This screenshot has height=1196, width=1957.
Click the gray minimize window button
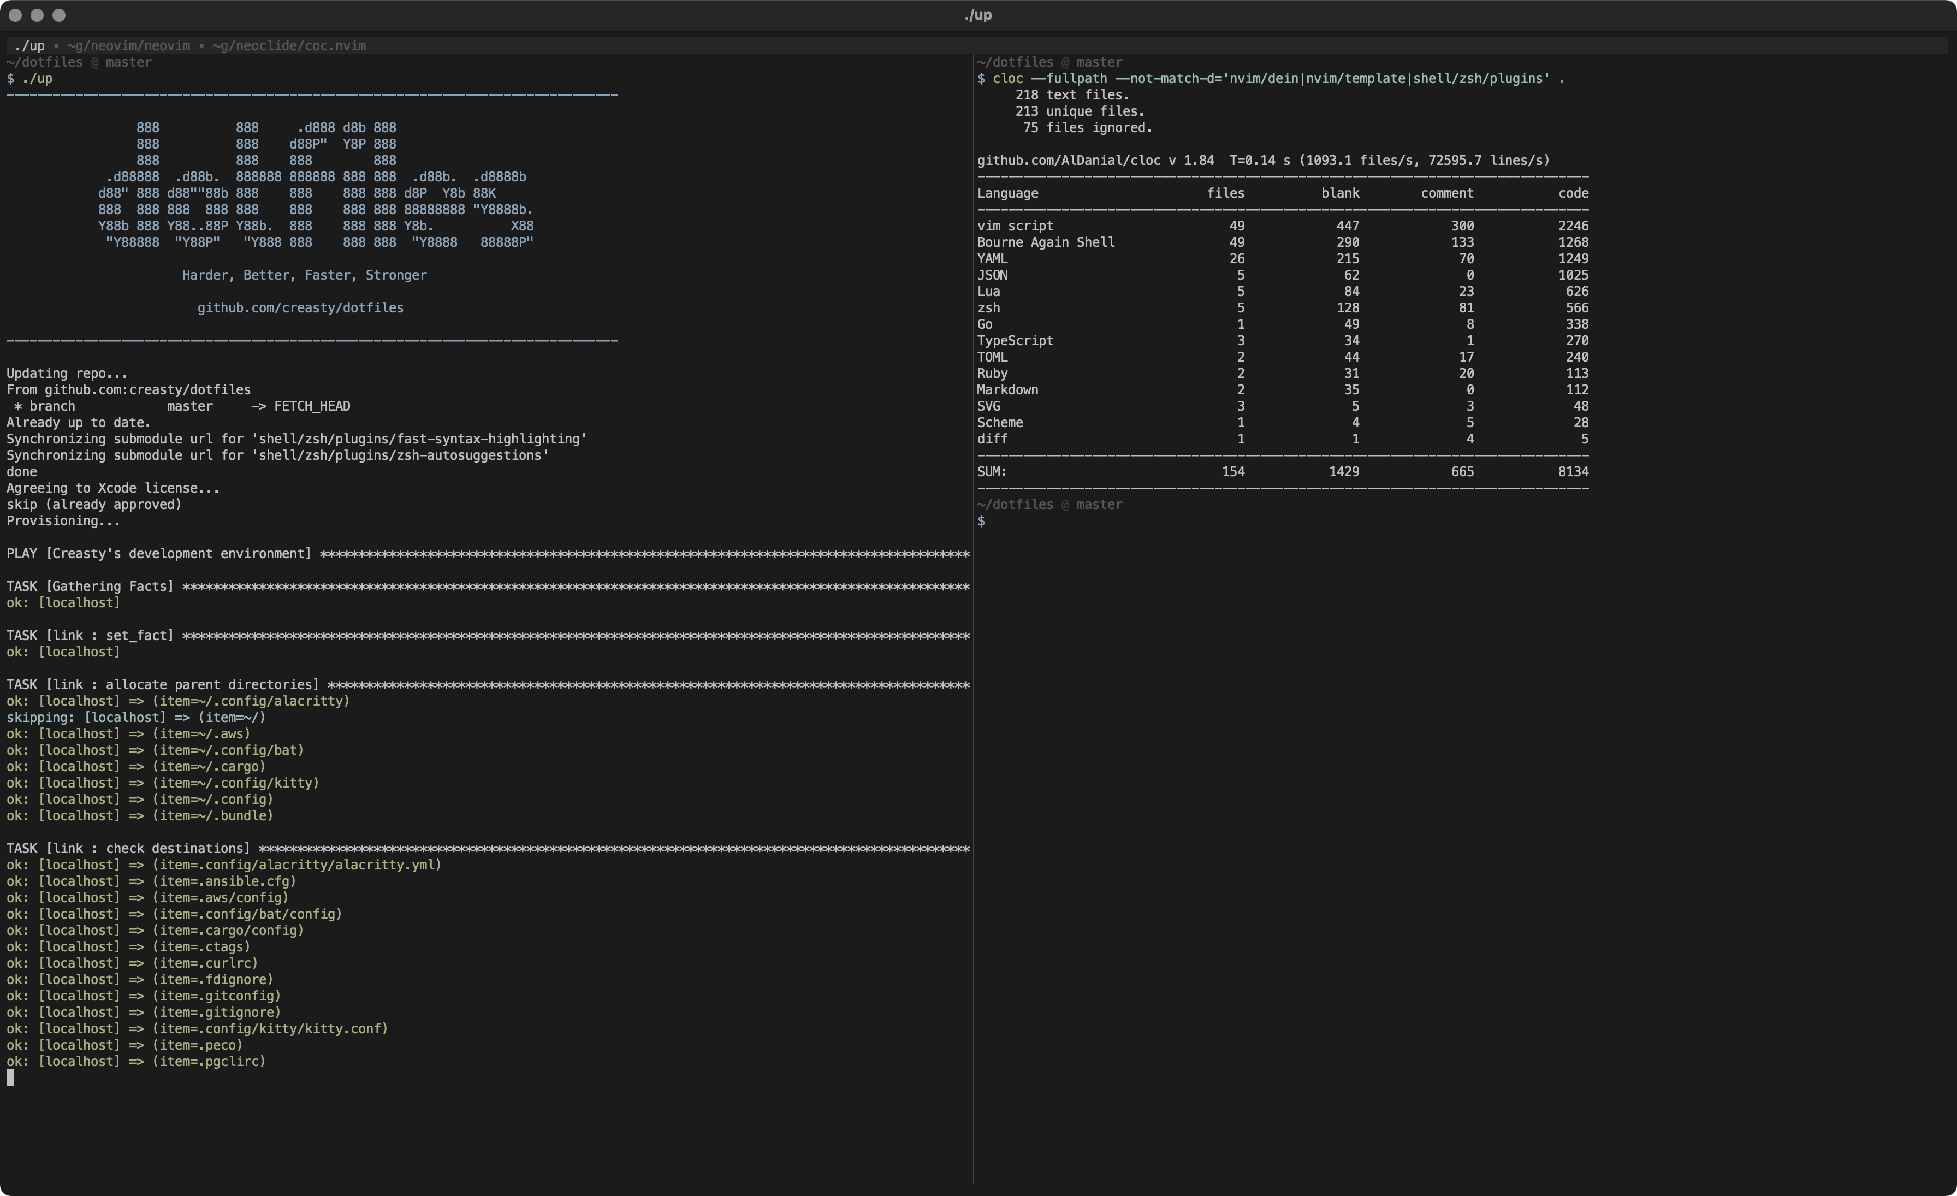pos(37,15)
